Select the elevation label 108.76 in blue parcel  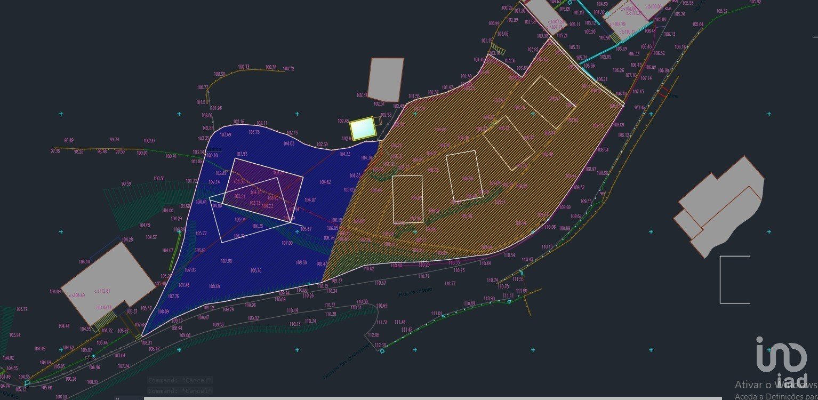255,270
